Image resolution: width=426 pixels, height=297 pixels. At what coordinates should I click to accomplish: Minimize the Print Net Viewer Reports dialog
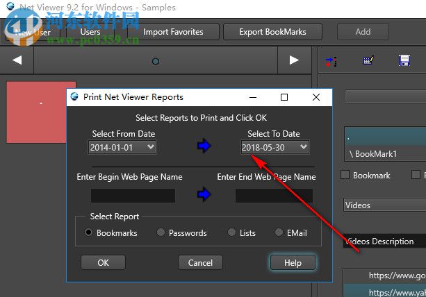(x=253, y=97)
